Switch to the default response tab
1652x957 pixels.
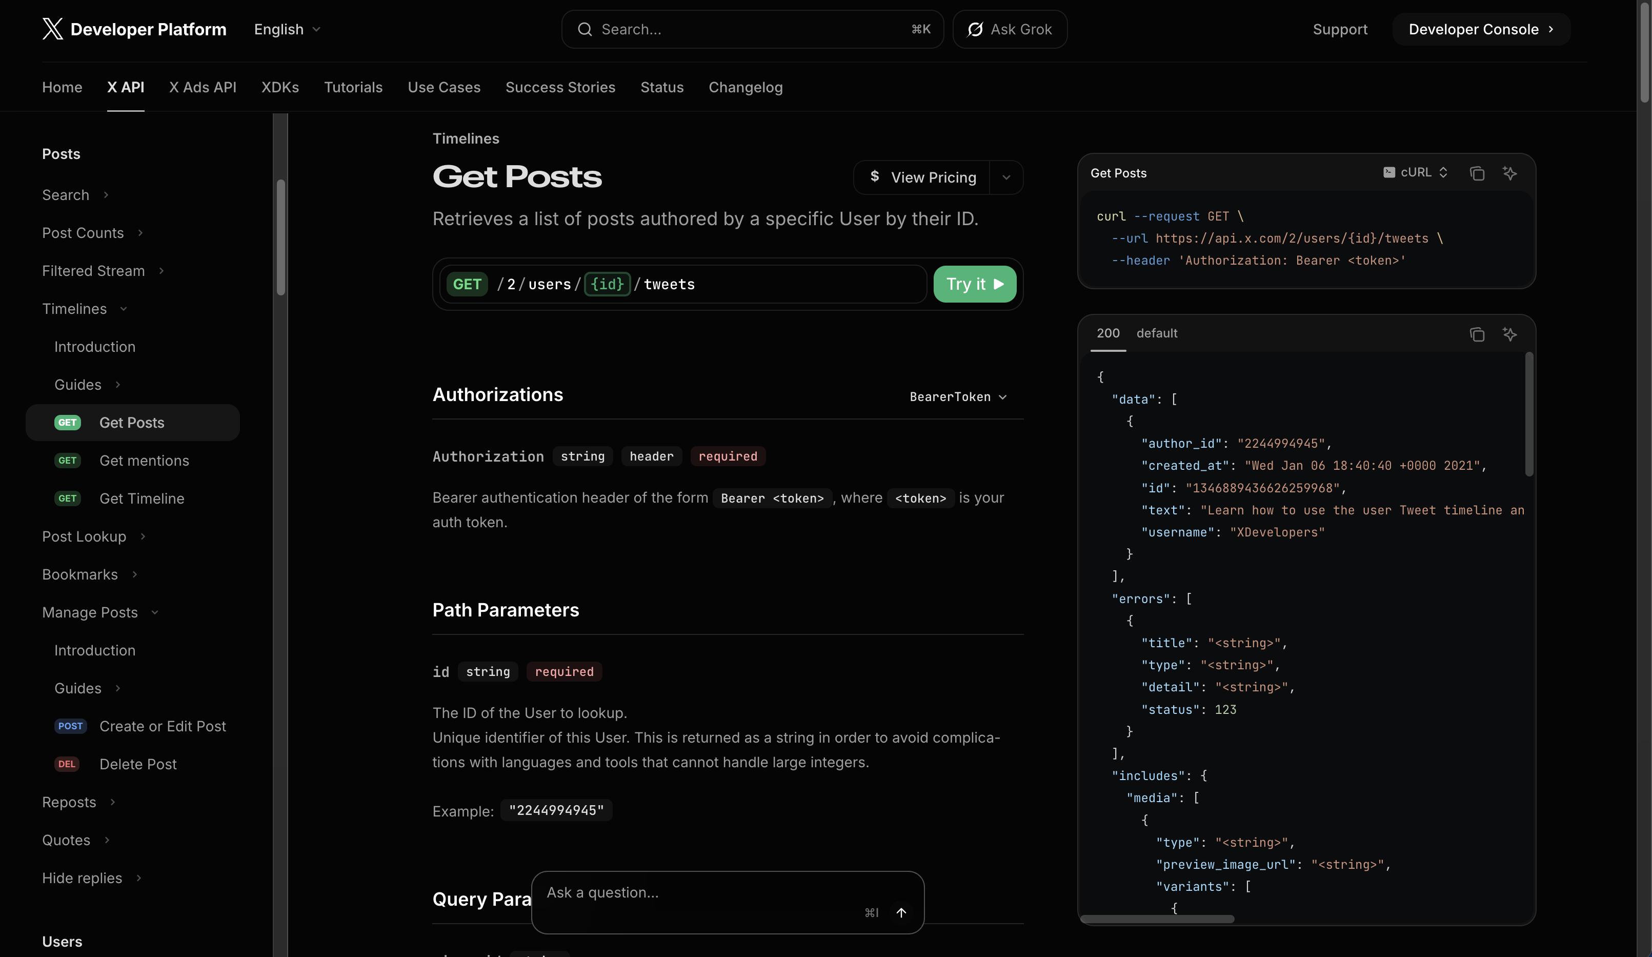1156,333
